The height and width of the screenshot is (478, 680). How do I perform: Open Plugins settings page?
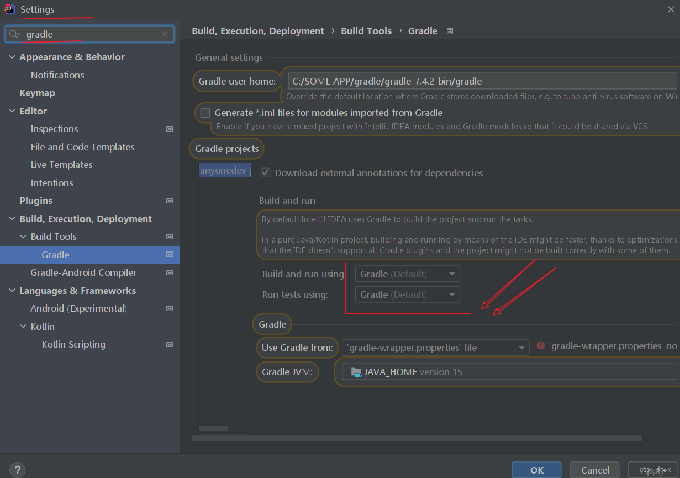[x=36, y=201]
